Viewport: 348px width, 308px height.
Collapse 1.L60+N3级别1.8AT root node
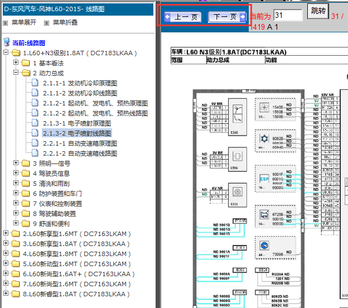point(6,52)
